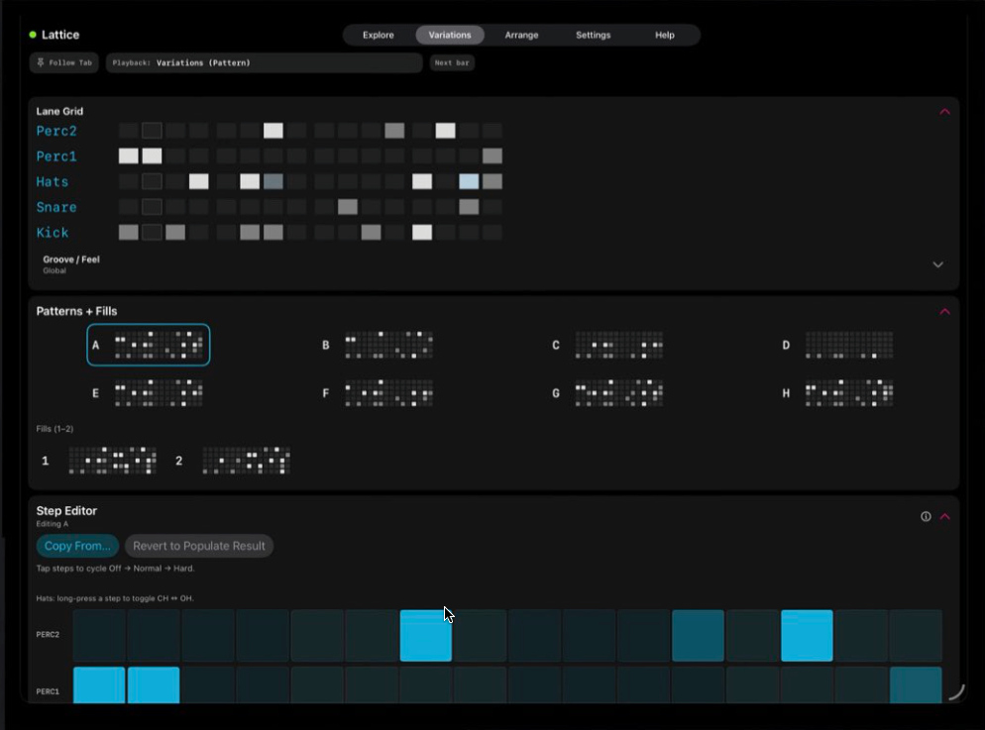Toggle PERC2 step 16 in Step Editor
Image resolution: width=985 pixels, height=730 pixels.
tap(916, 635)
